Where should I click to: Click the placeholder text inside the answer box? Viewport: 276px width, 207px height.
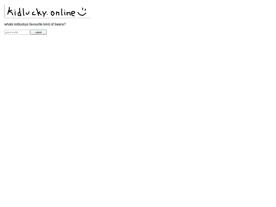(12, 32)
